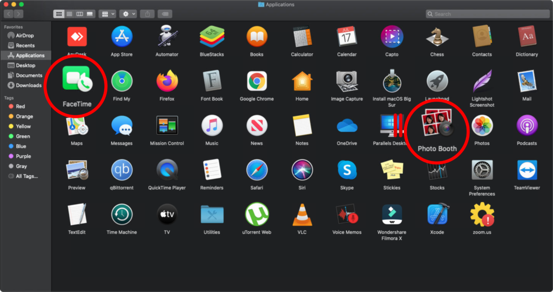Launch the Automator app
Image resolution: width=553 pixels, height=292 pixels.
coord(167,37)
